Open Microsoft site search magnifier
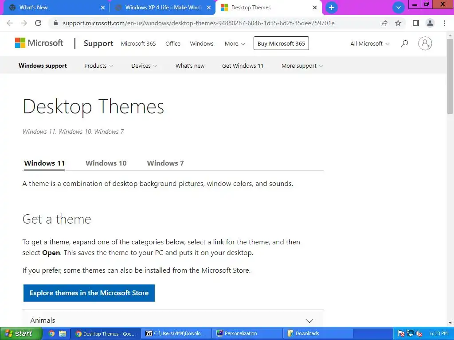The height and width of the screenshot is (340, 454). [404, 43]
